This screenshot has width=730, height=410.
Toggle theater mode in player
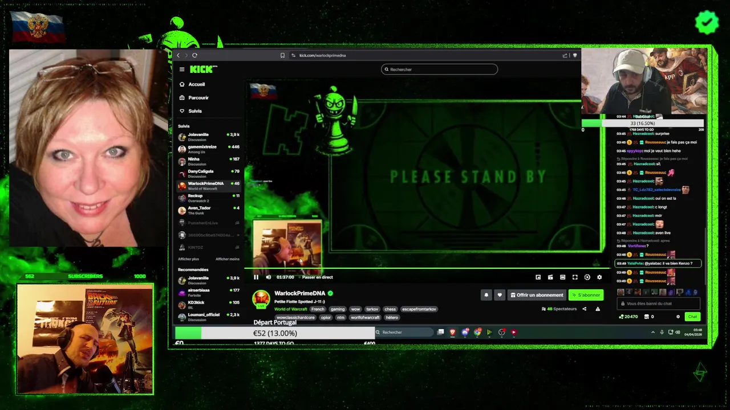point(562,277)
